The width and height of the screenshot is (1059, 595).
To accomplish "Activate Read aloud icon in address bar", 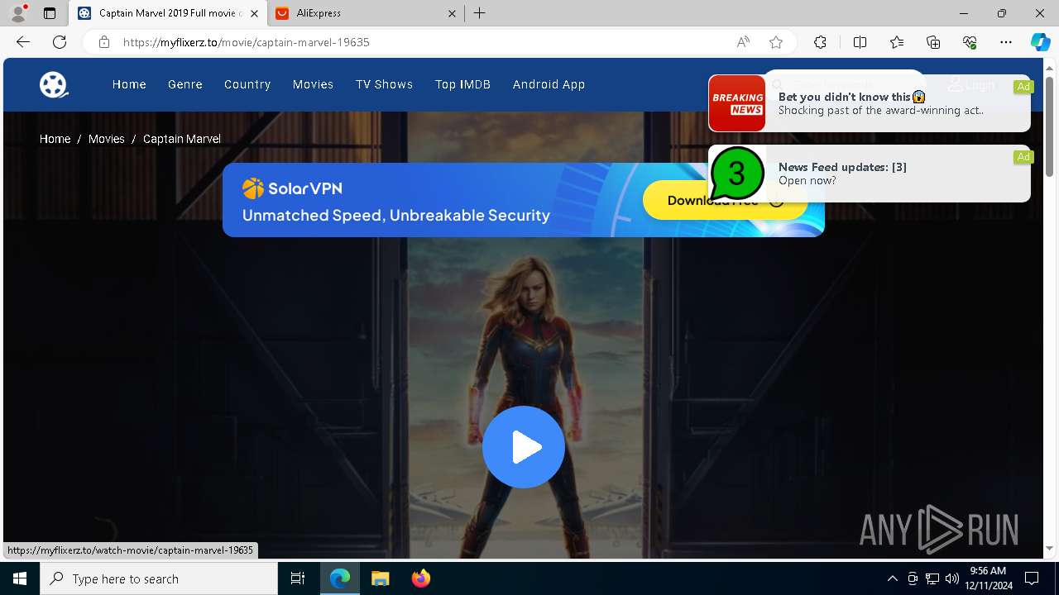I will [x=743, y=42].
